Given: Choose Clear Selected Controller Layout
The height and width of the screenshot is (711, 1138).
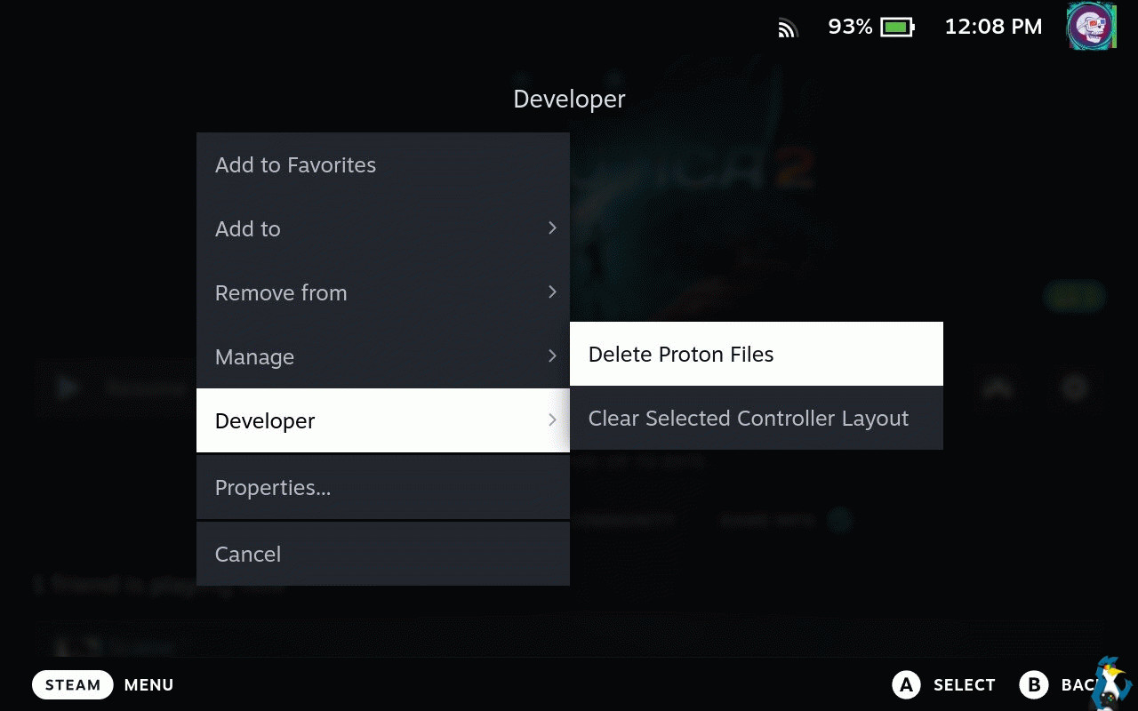Looking at the screenshot, I should [756, 418].
